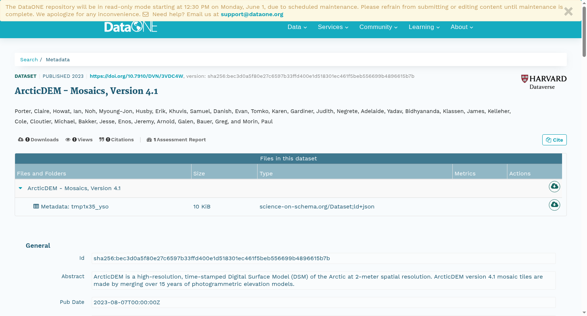
Task: Open the dataset DOI link
Action: 136,76
